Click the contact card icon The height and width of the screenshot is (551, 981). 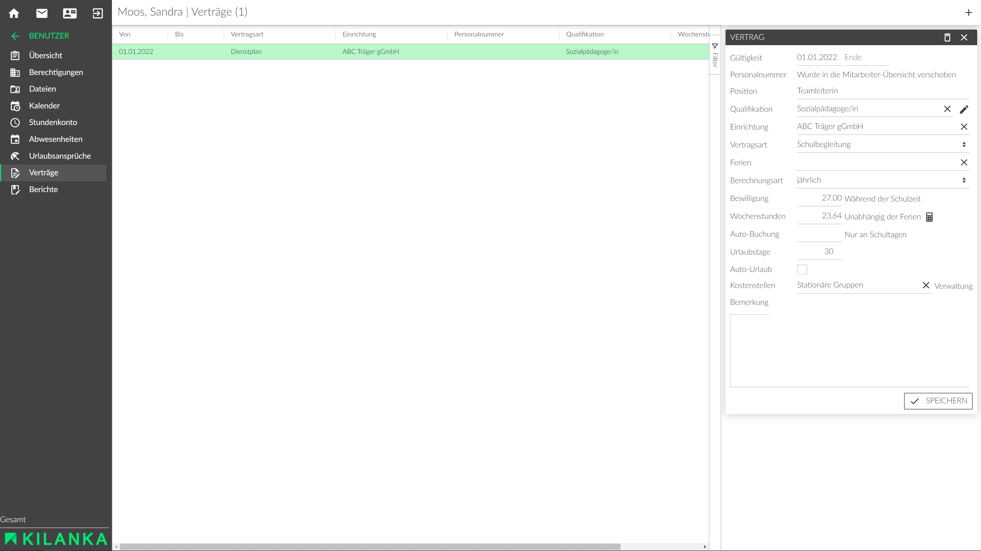70,13
